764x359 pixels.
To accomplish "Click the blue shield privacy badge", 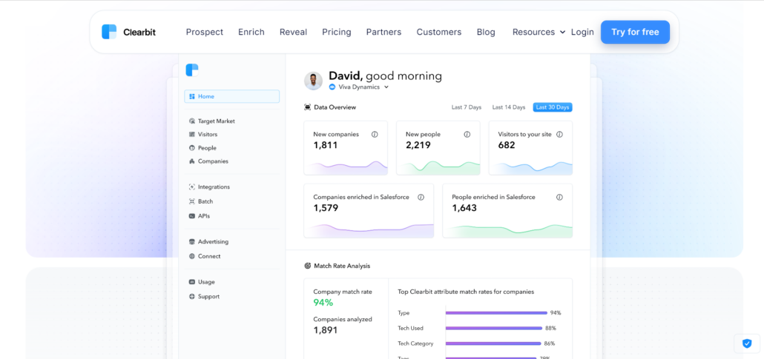I will click(747, 343).
